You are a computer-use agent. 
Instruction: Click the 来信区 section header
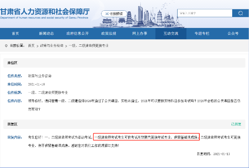[13, 63]
